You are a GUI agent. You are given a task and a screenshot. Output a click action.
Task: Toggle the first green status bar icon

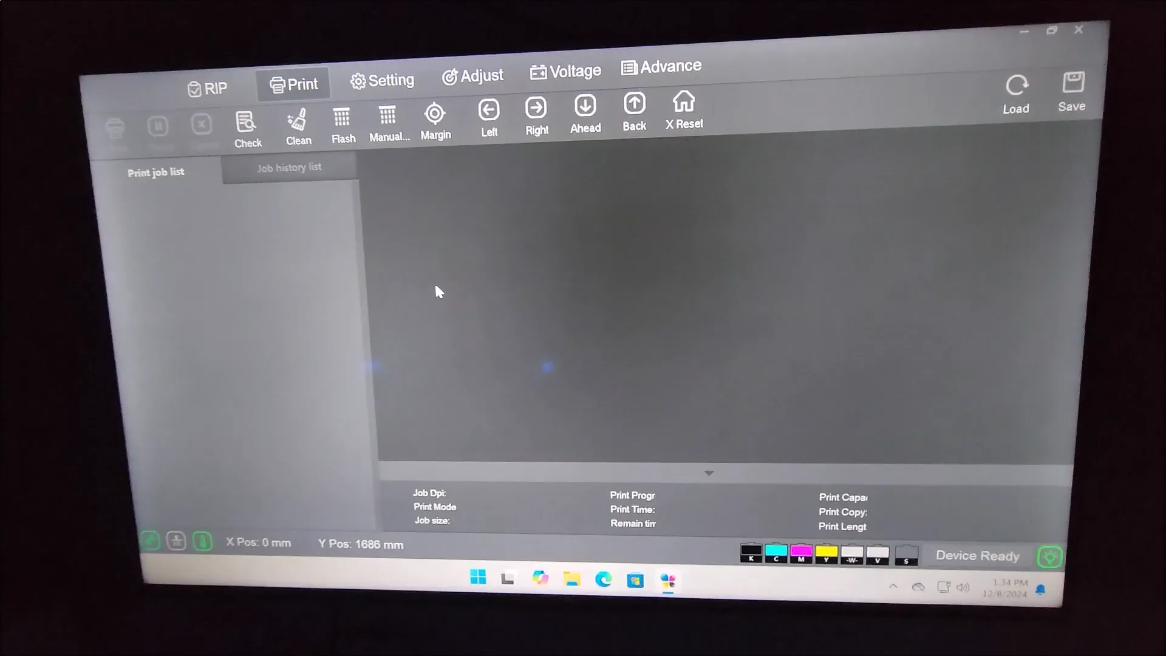point(150,540)
